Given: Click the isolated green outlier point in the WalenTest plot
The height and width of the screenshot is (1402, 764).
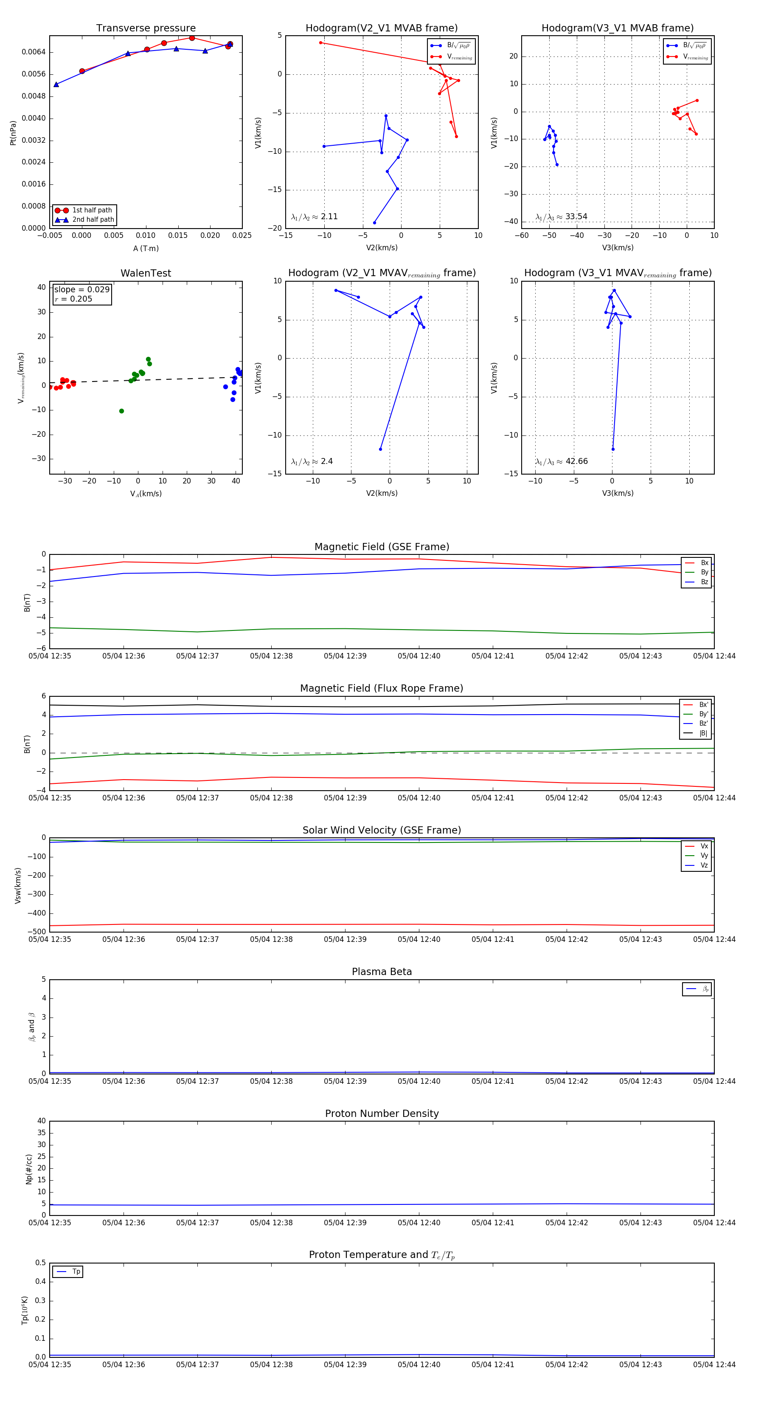Looking at the screenshot, I should (x=121, y=411).
